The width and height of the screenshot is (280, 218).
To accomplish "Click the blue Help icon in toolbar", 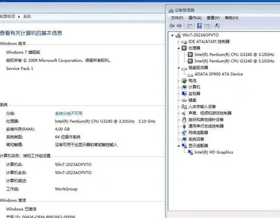I will (199, 26).
